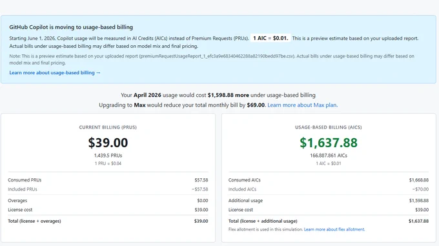Select the 'Included AICs' row label

242,189
